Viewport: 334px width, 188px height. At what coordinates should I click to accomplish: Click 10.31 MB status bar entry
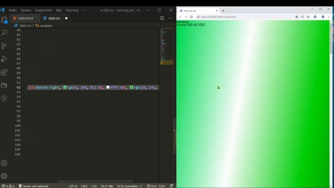(107, 186)
